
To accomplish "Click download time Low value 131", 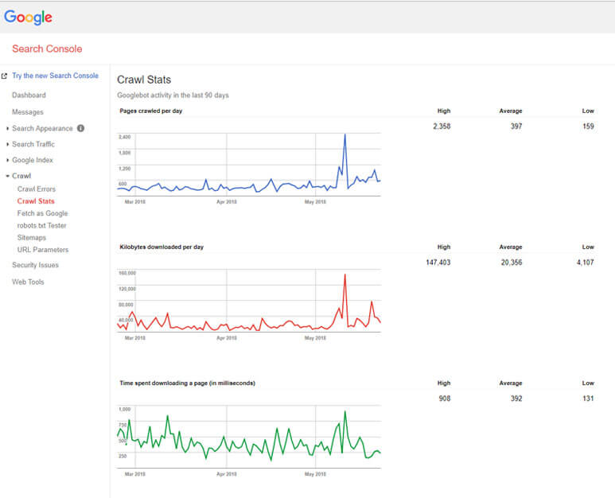I will [x=588, y=399].
